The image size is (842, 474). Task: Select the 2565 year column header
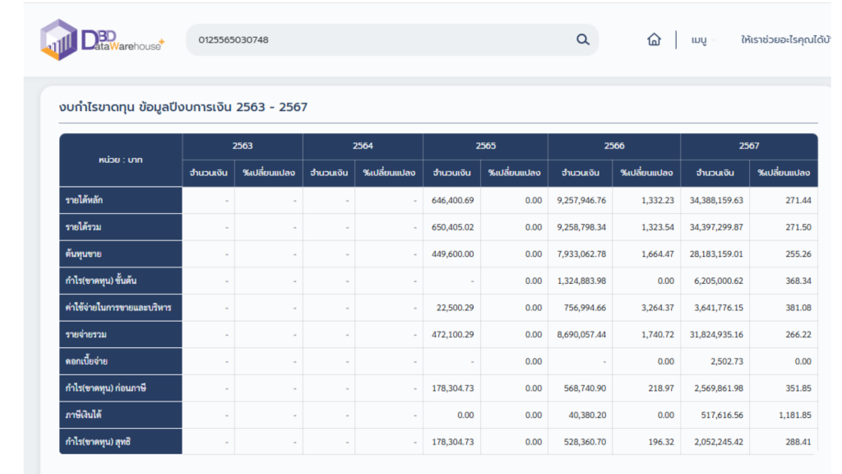485,146
